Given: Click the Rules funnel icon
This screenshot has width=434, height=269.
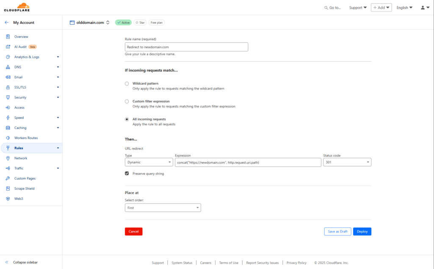Looking at the screenshot, I should click(8, 148).
